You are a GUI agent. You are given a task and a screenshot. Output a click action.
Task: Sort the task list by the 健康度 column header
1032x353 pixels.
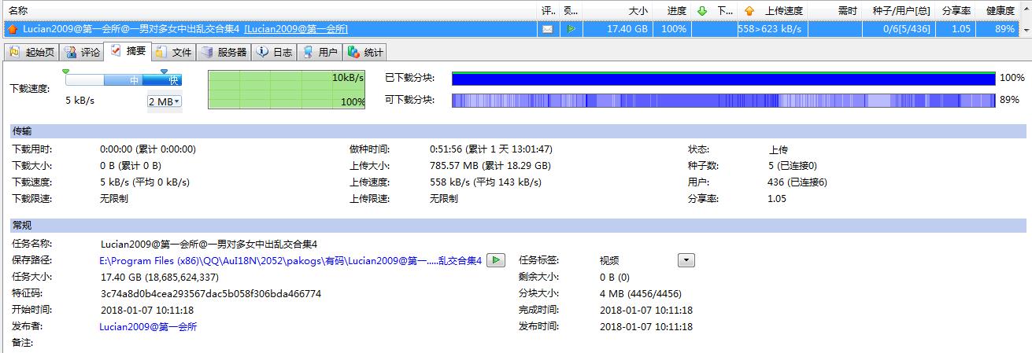click(x=998, y=11)
